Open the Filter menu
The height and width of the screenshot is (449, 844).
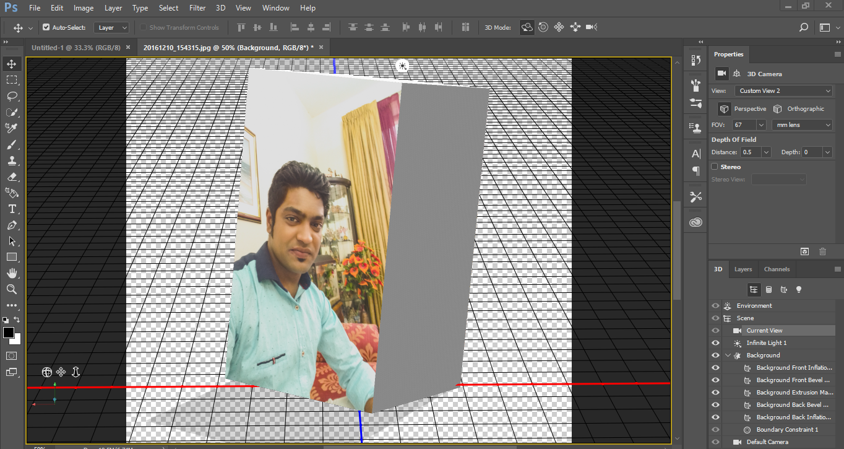(x=197, y=7)
